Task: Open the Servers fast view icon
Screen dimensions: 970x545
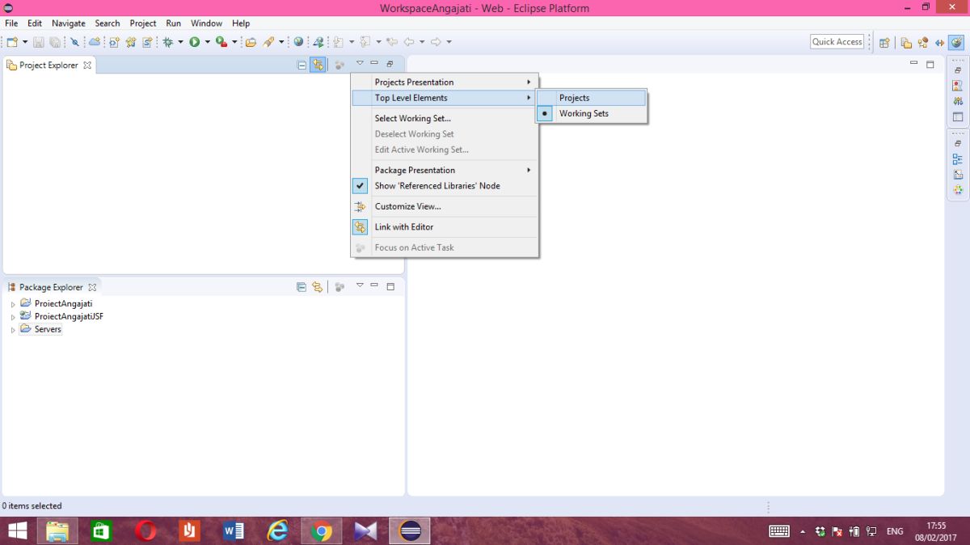Action: (x=958, y=101)
